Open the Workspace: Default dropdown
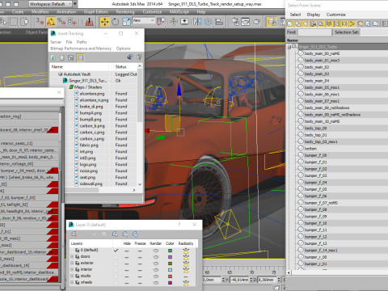 [50, 4]
